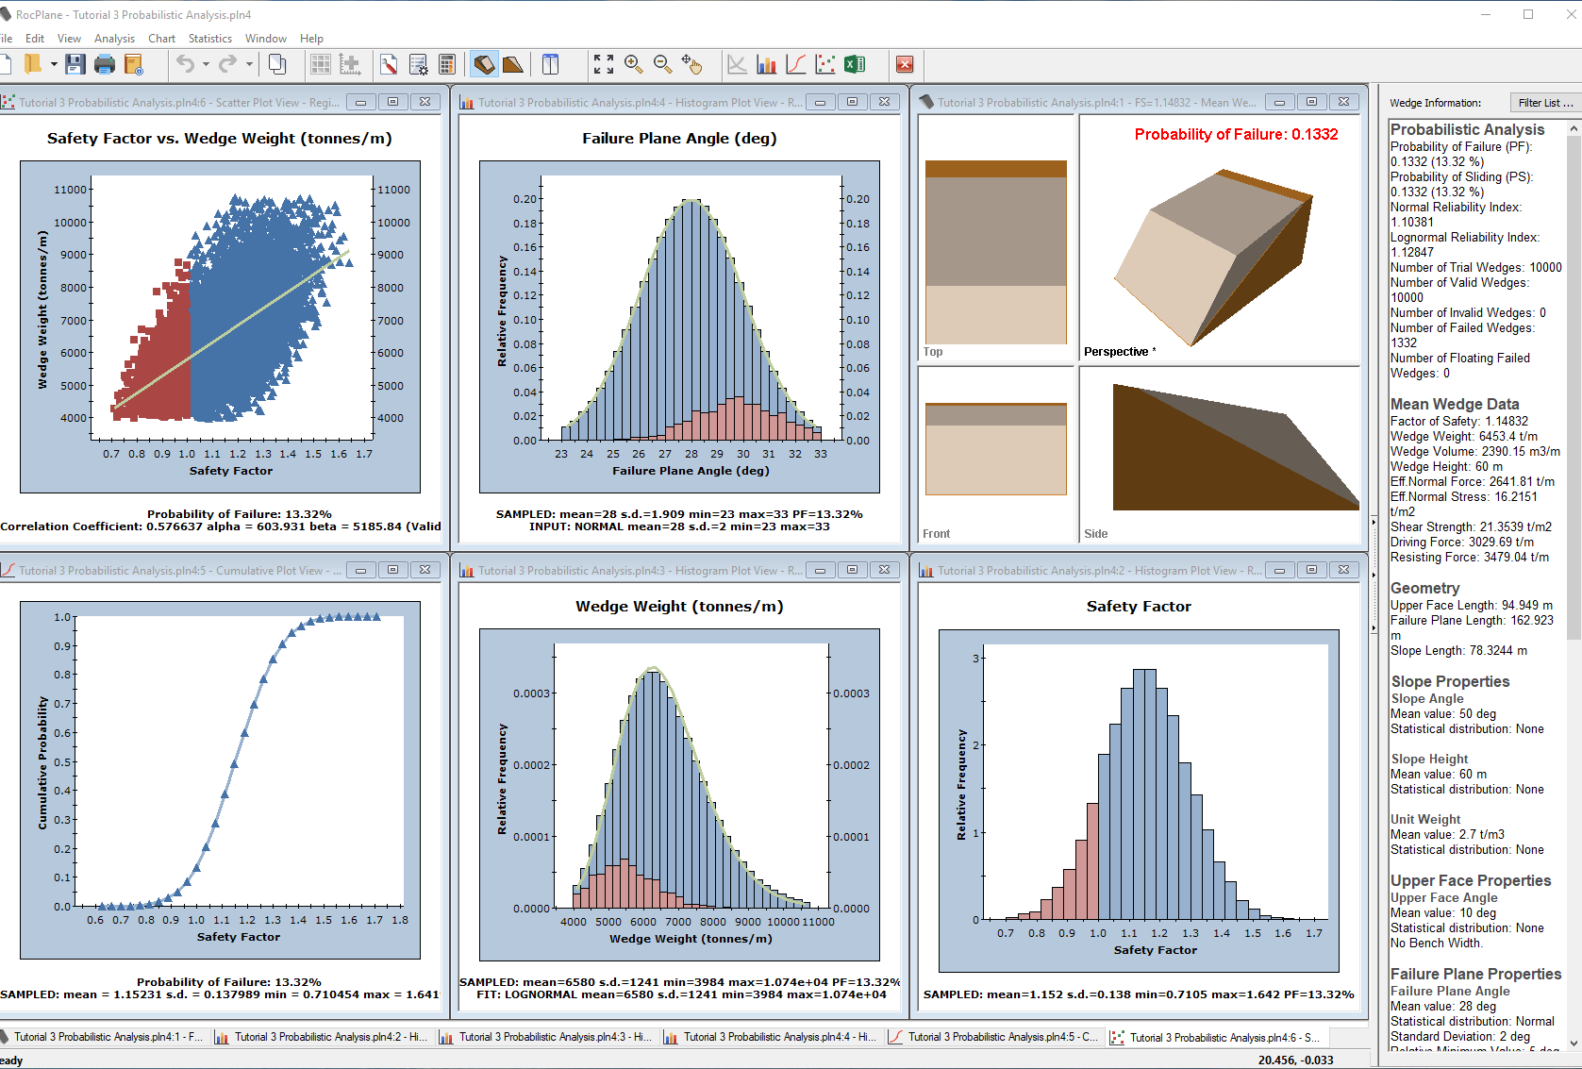
Task: Zoom in with the magnifier plus icon
Action: click(634, 64)
